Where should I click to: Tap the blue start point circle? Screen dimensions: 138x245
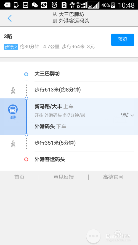point(26,74)
